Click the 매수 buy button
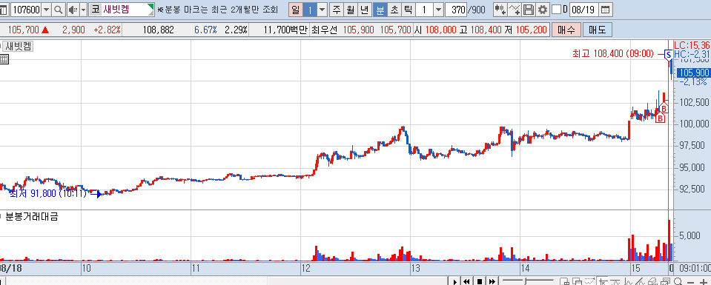 click(566, 30)
